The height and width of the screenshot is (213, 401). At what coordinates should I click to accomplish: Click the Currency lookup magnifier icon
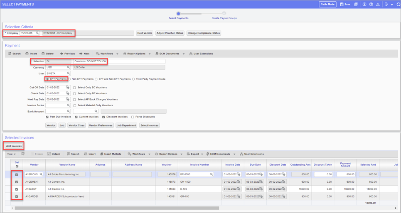(68, 67)
